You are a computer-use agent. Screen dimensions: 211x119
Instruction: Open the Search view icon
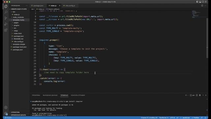click(6, 12)
